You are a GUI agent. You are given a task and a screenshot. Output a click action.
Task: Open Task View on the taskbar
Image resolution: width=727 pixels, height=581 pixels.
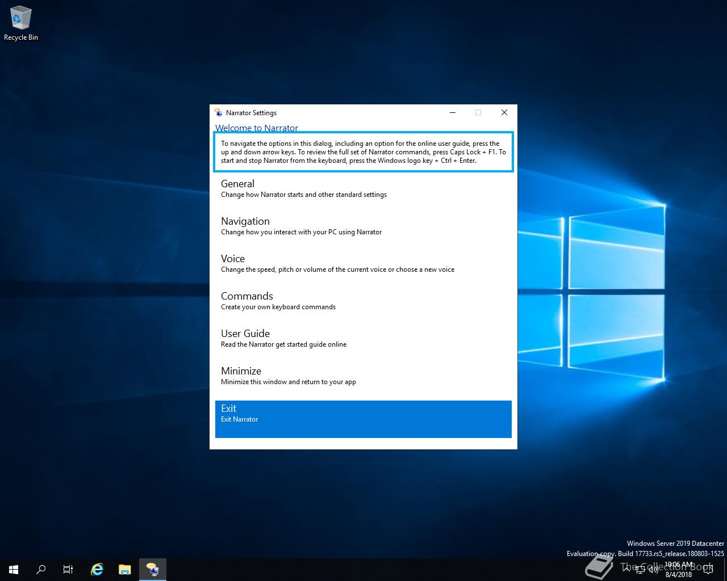68,570
